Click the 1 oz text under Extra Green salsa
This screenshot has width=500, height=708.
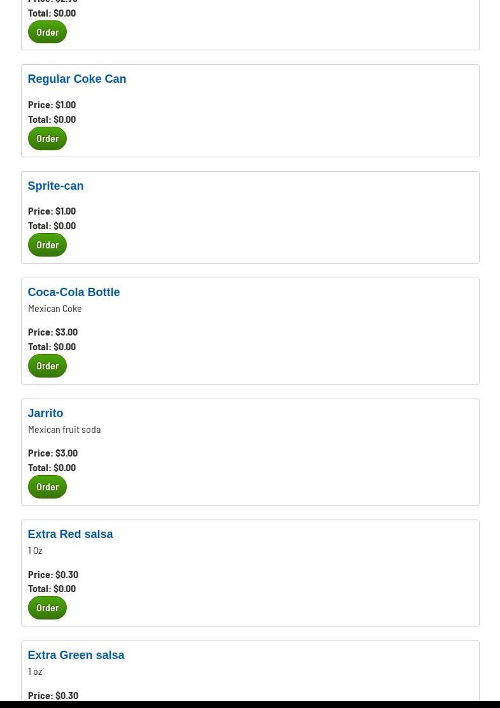click(x=35, y=671)
